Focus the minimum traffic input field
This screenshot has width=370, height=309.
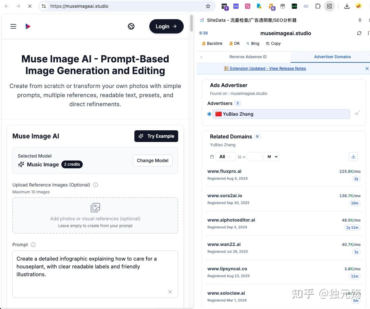pyautogui.click(x=254, y=157)
